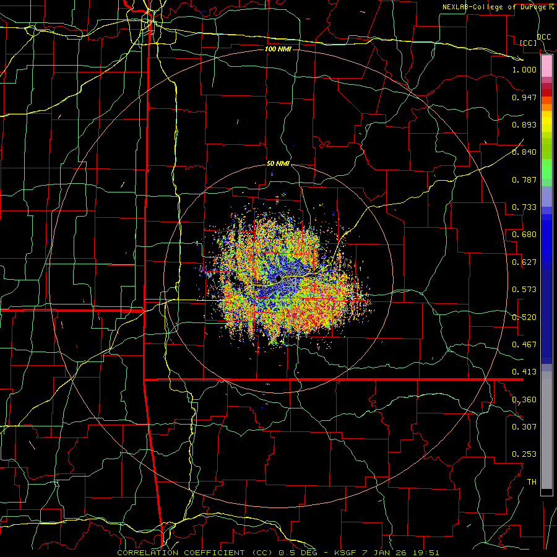
Task: Pick the gray color scale segment
Action: point(546,430)
